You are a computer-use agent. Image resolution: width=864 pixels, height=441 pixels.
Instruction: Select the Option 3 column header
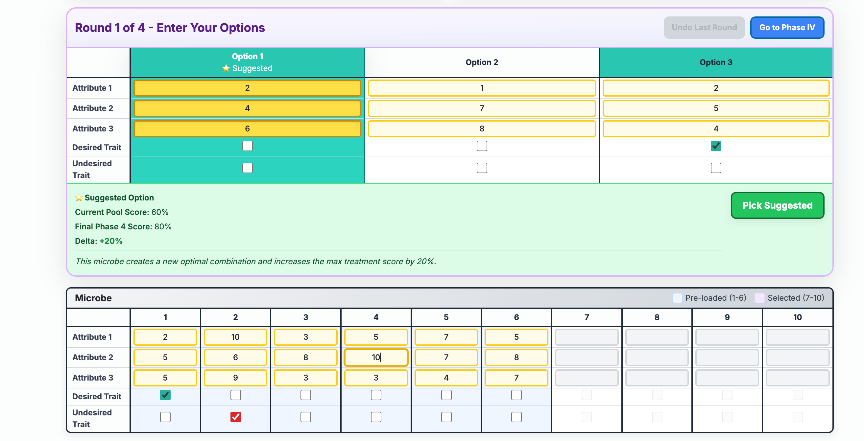716,62
